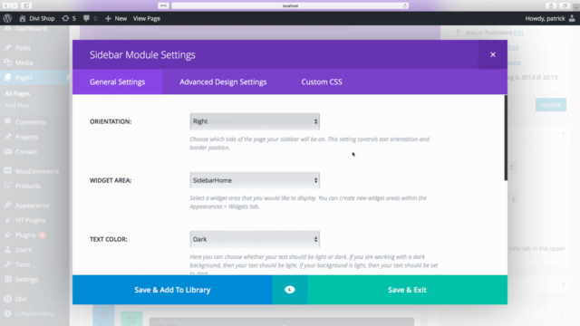
Task: Click the Tools wrench icon
Action: (x=8, y=264)
